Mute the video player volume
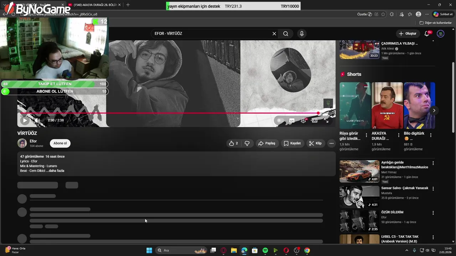Screen dimensions: 456x256 tap(37, 120)
